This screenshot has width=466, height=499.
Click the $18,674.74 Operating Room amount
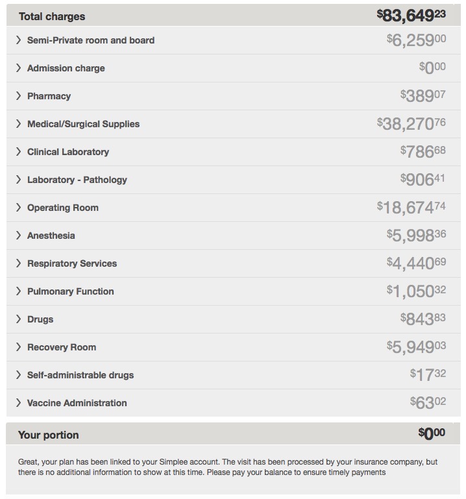(x=411, y=208)
